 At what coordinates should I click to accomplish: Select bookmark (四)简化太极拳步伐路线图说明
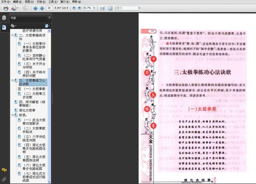point(34,149)
